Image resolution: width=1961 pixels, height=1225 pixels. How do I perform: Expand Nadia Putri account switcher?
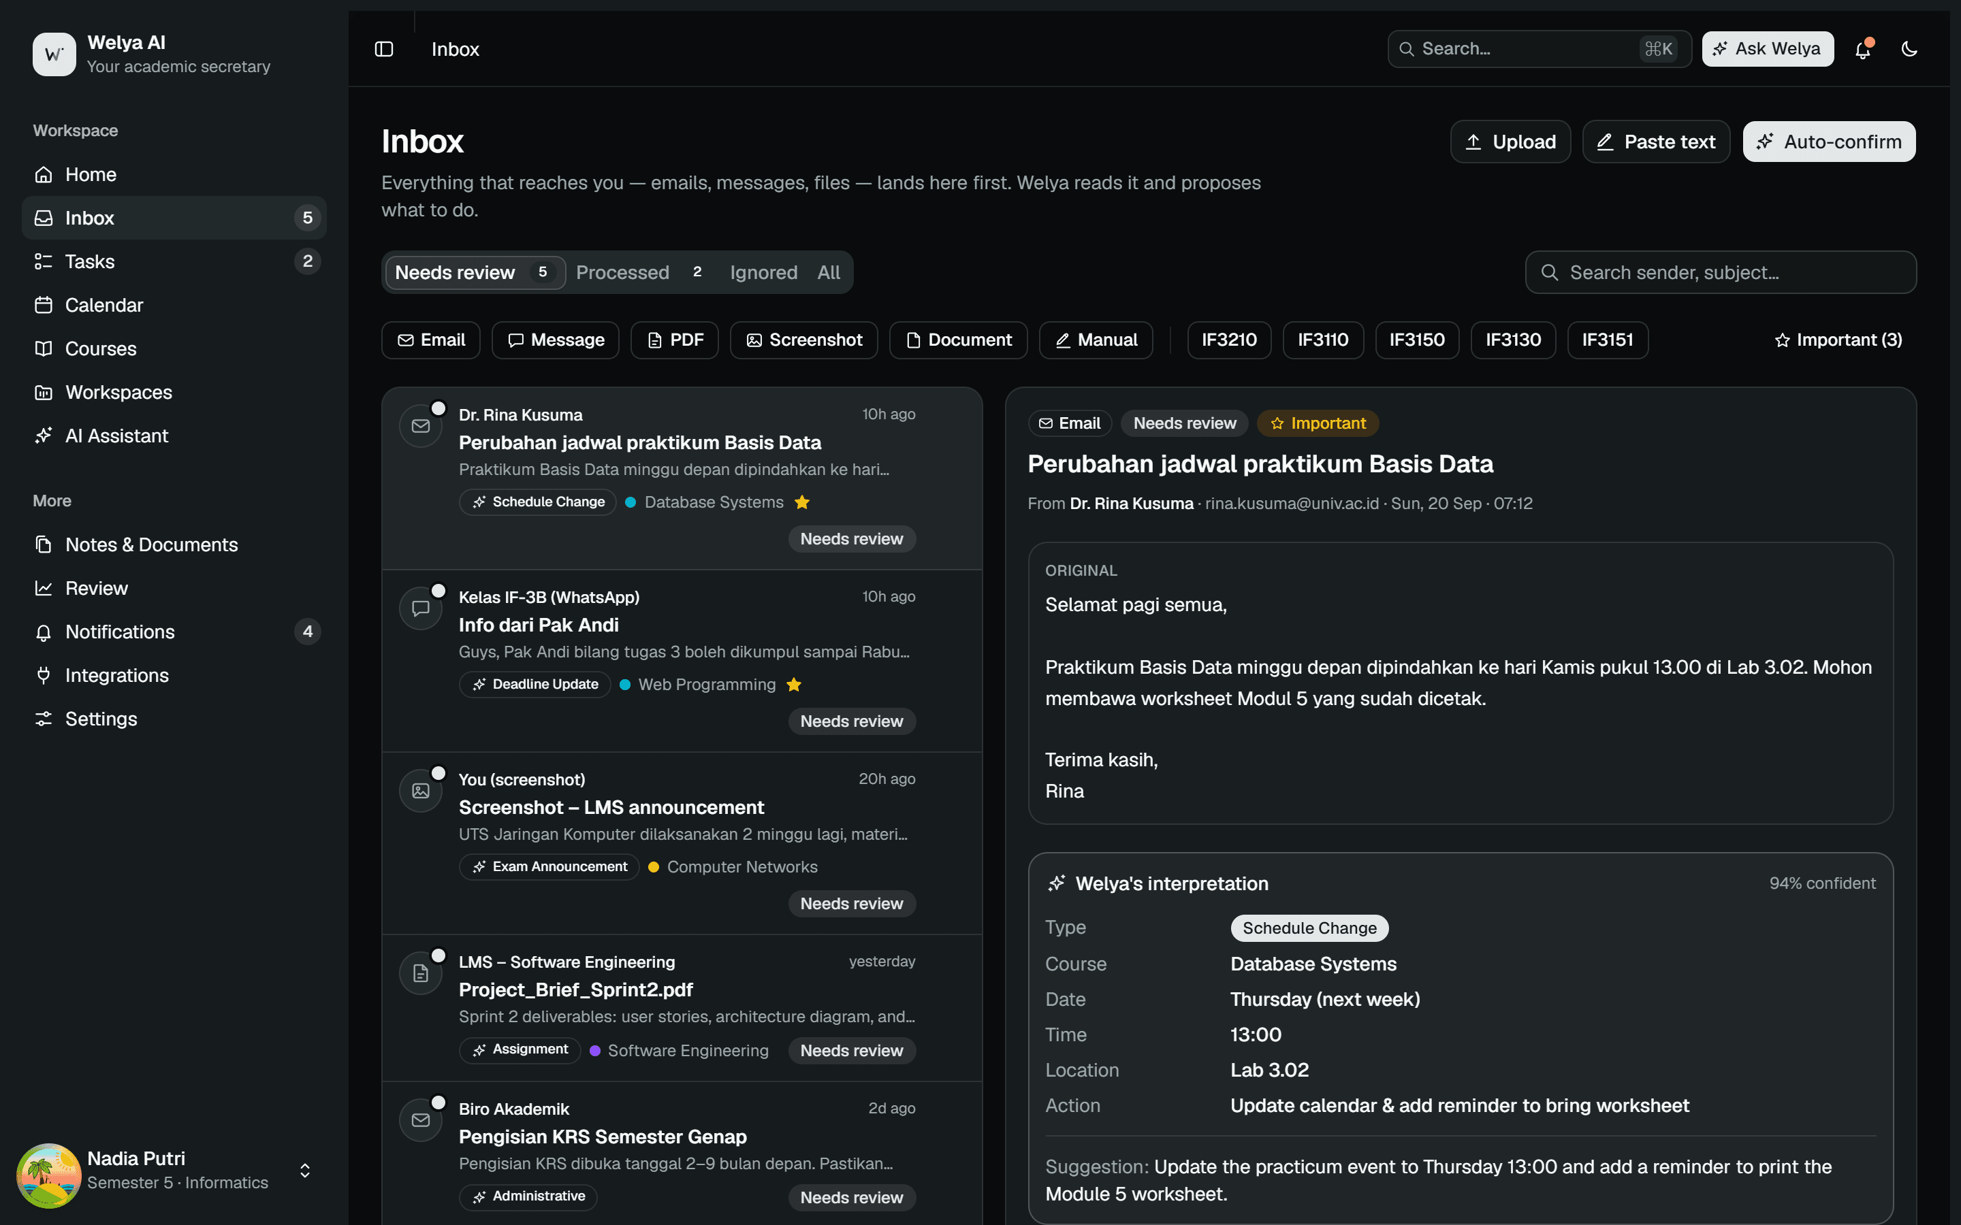tap(304, 1171)
